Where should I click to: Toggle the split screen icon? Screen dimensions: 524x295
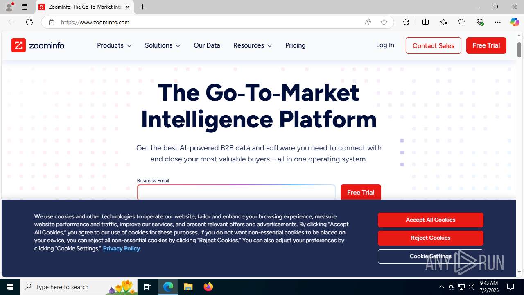[x=426, y=22]
